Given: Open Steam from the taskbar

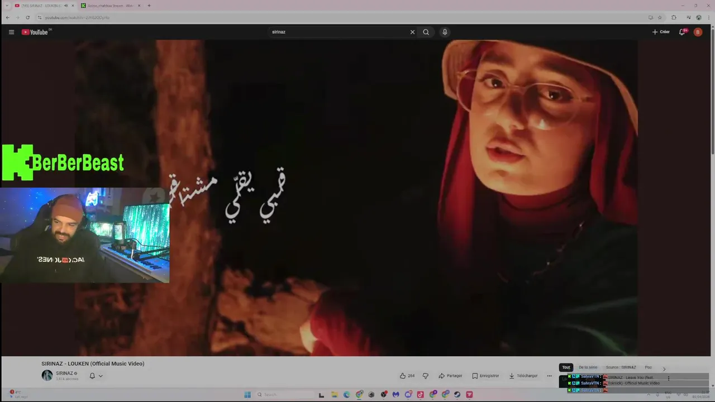Looking at the screenshot, I should point(457,395).
